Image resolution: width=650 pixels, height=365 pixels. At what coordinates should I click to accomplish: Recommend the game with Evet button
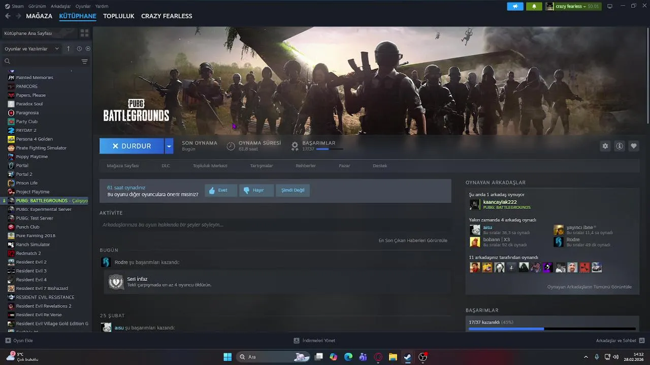click(x=221, y=190)
